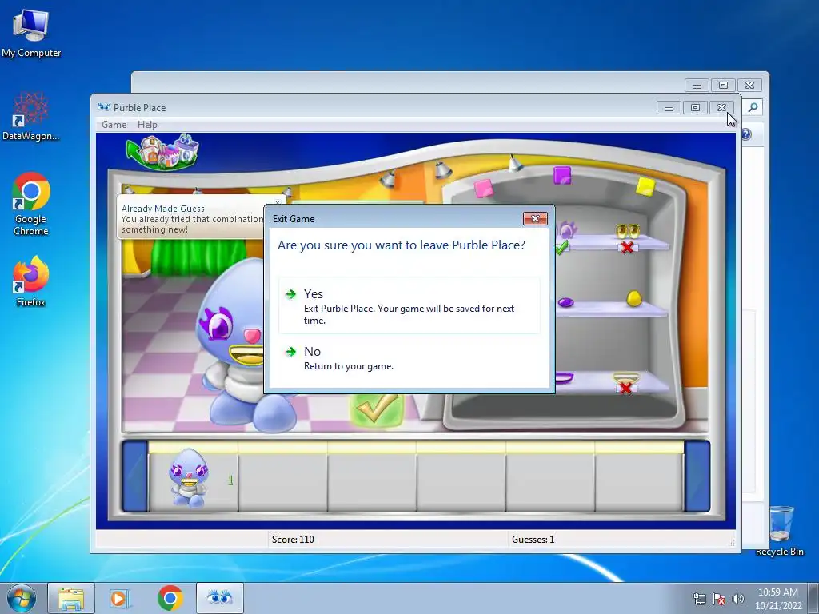
Task: Click help icon in background window
Action: tap(746, 134)
